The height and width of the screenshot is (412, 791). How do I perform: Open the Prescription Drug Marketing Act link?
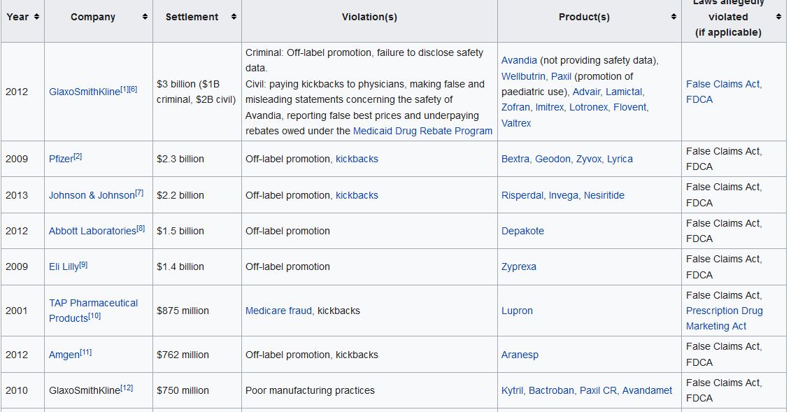724,311
